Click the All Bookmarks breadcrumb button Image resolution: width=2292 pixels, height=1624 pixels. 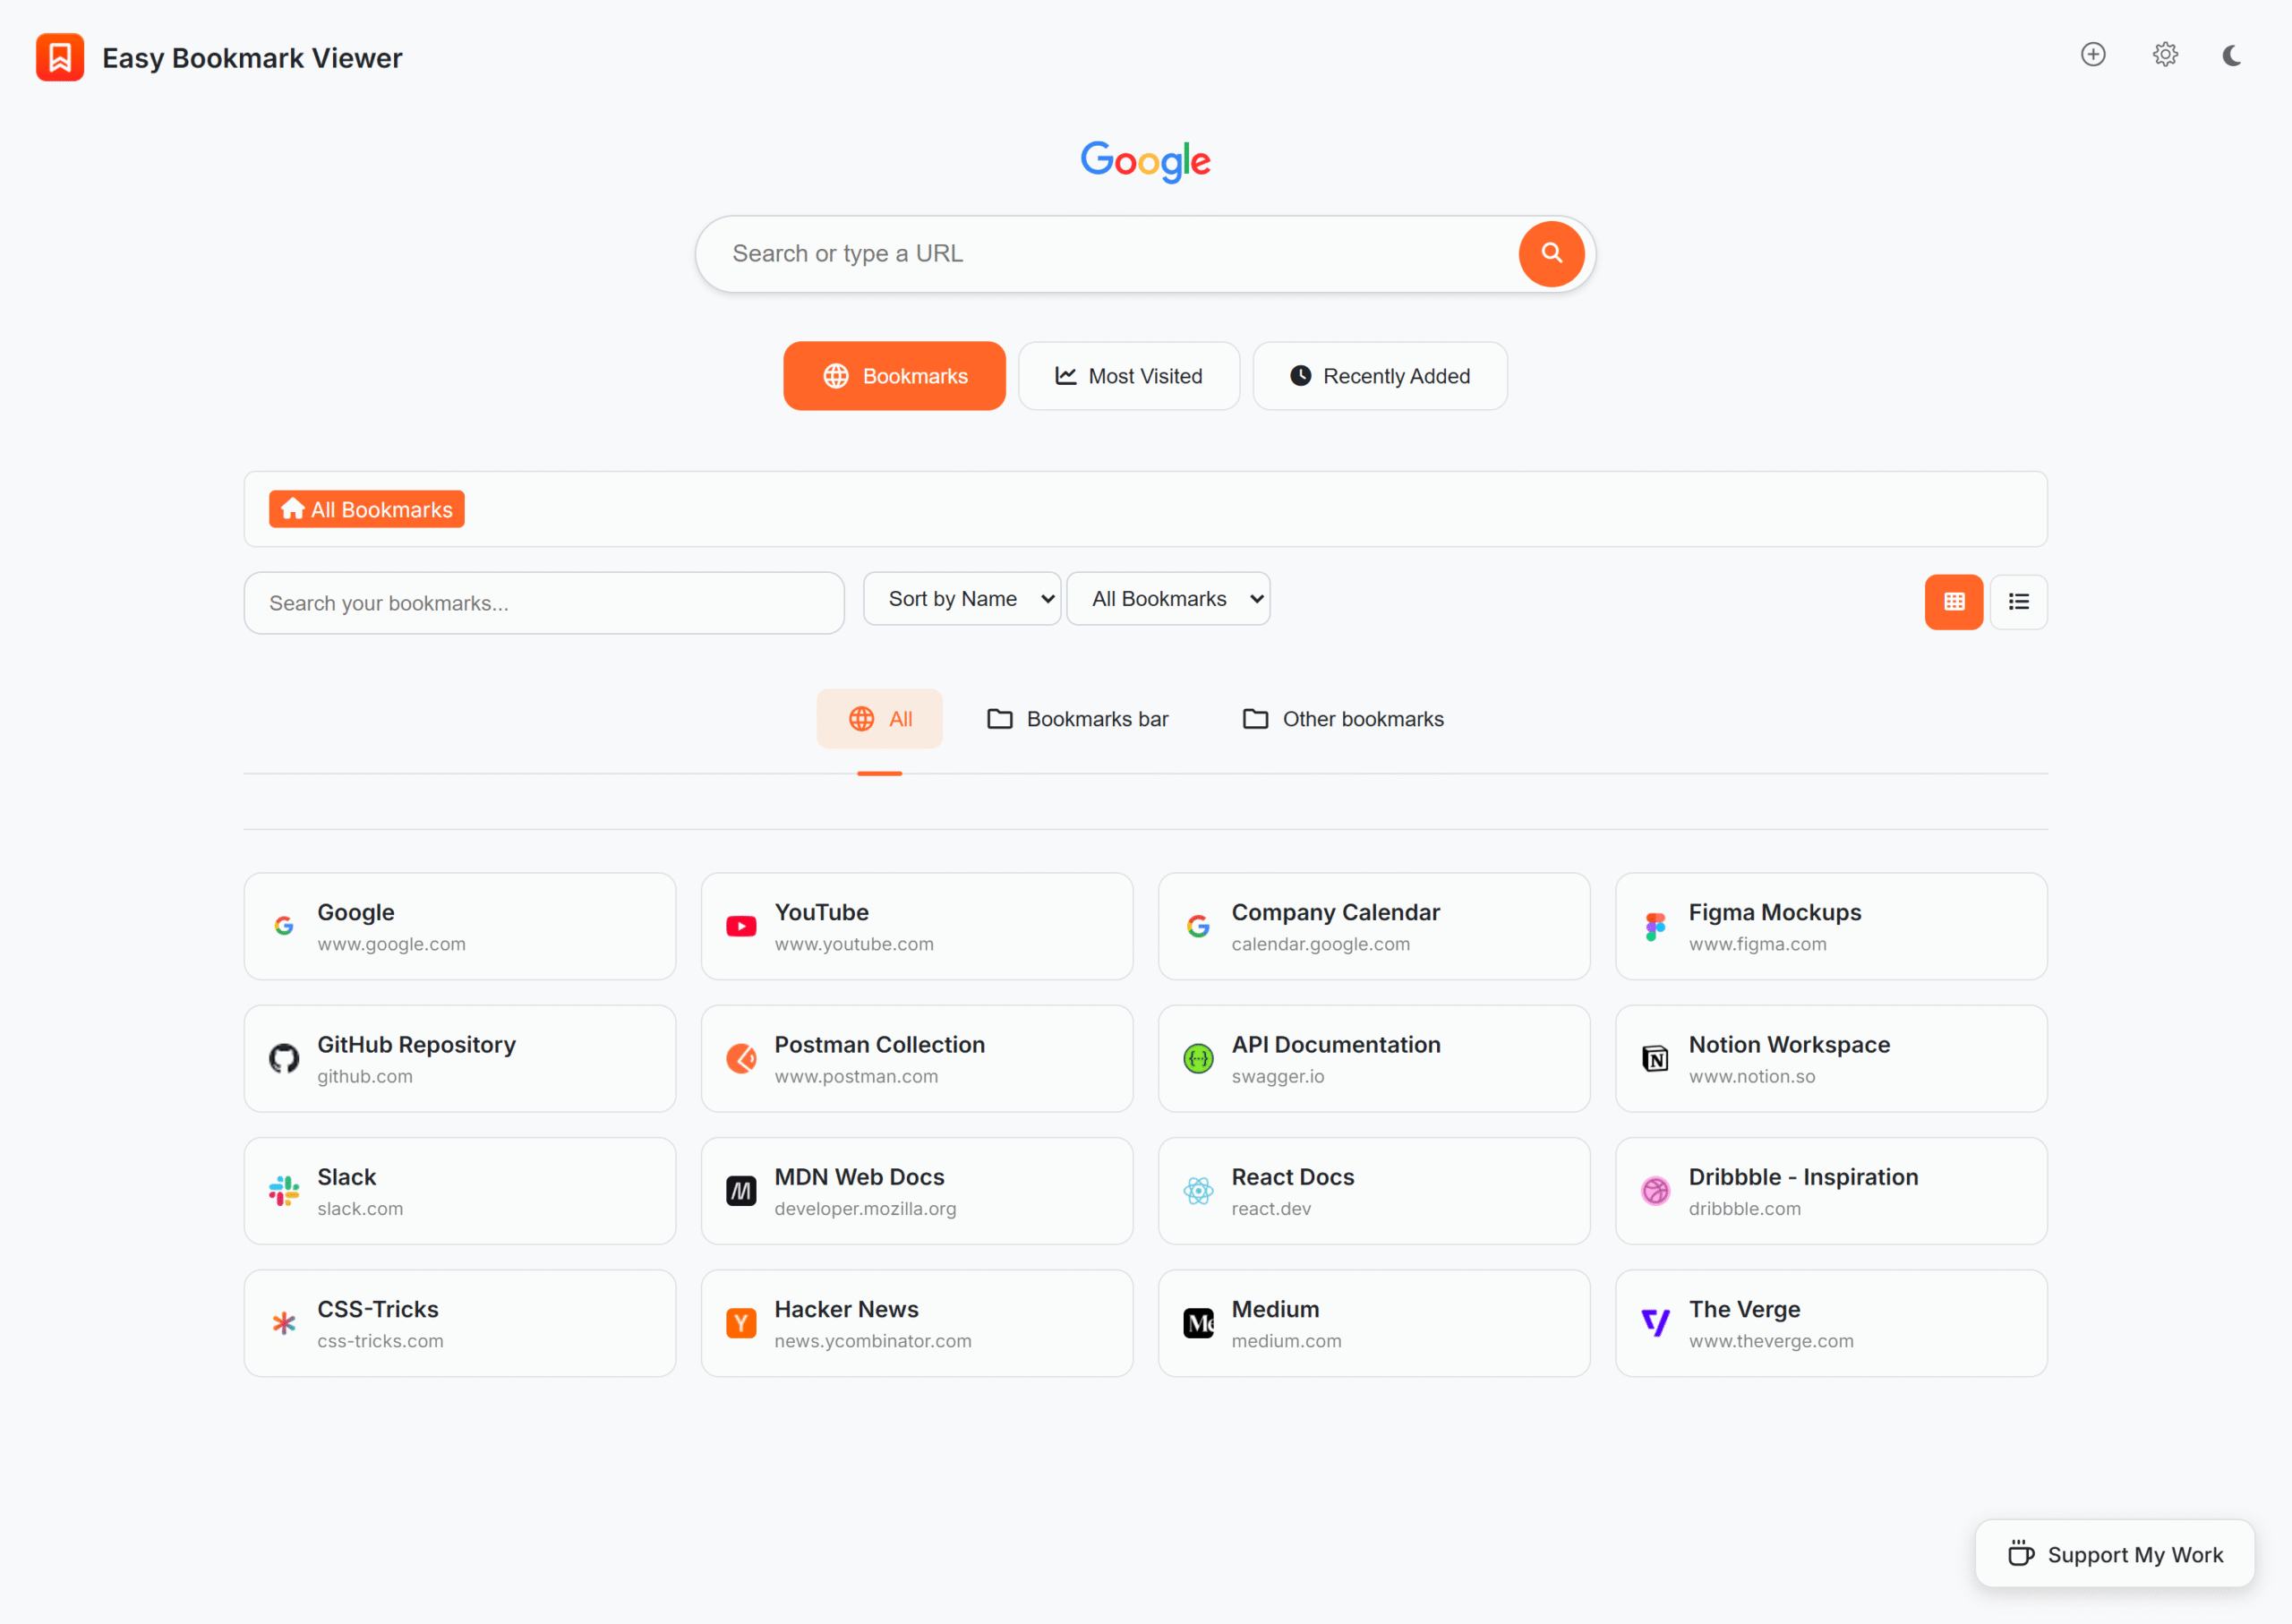coord(367,509)
